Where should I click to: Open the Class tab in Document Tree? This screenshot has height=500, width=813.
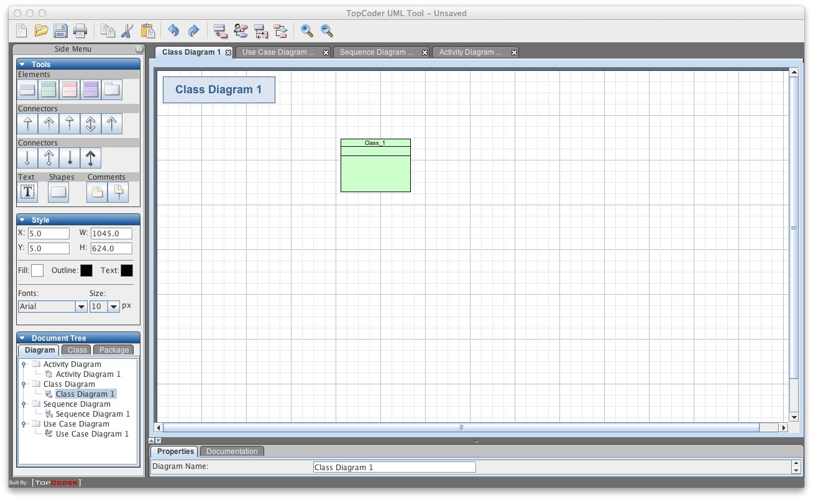76,350
